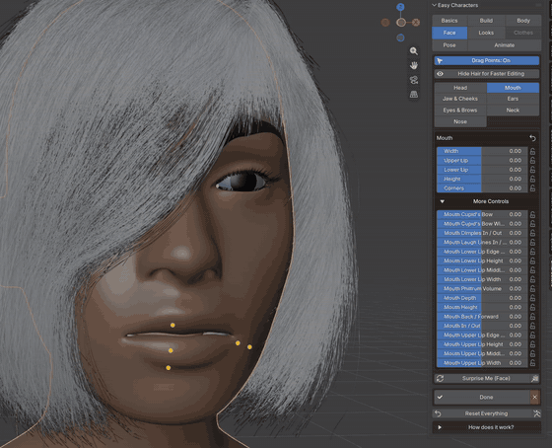The height and width of the screenshot is (448, 552).
Task: Toggle the camera view icon
Action: click(414, 80)
